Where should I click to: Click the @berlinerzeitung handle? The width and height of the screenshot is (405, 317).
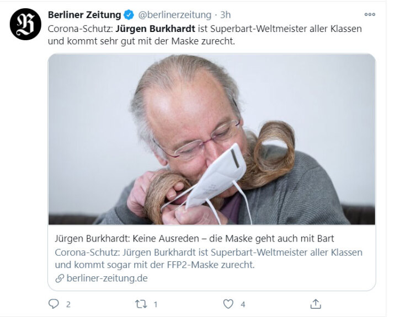pyautogui.click(x=175, y=15)
